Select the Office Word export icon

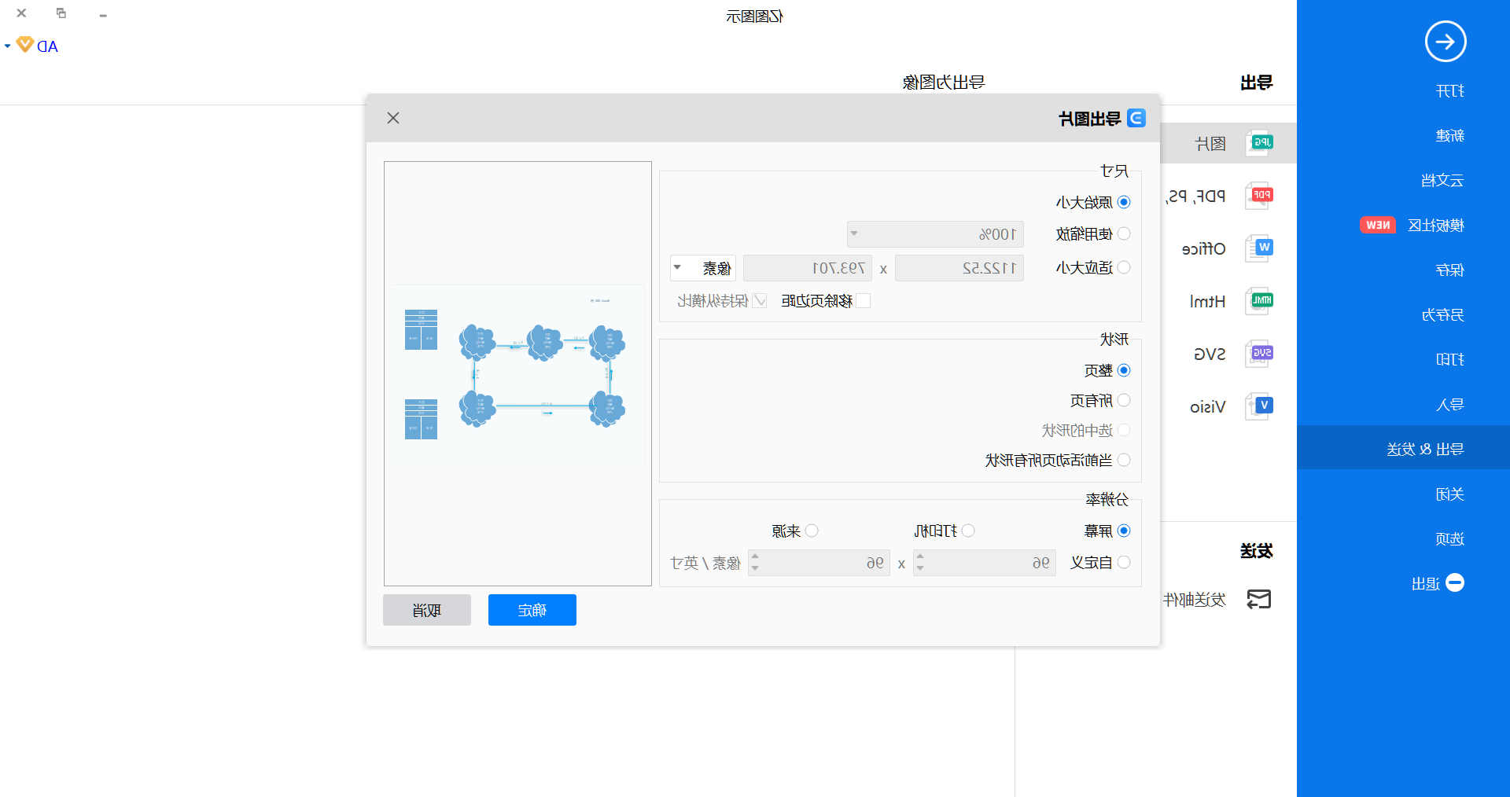[x=1260, y=248]
